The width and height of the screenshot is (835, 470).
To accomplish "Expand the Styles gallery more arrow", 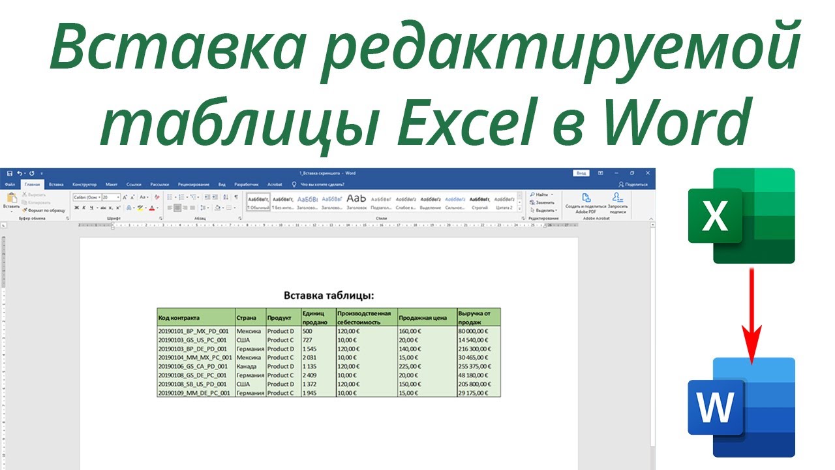I will [520, 208].
